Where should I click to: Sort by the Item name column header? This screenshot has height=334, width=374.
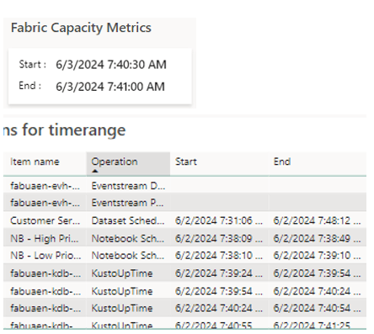(x=35, y=162)
